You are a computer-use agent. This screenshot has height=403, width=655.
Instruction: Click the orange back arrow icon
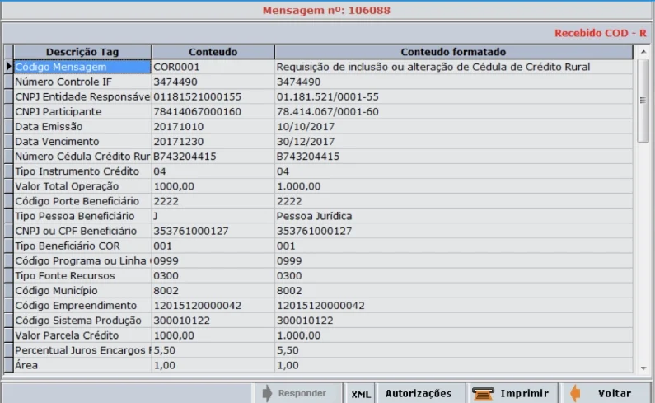[575, 393]
